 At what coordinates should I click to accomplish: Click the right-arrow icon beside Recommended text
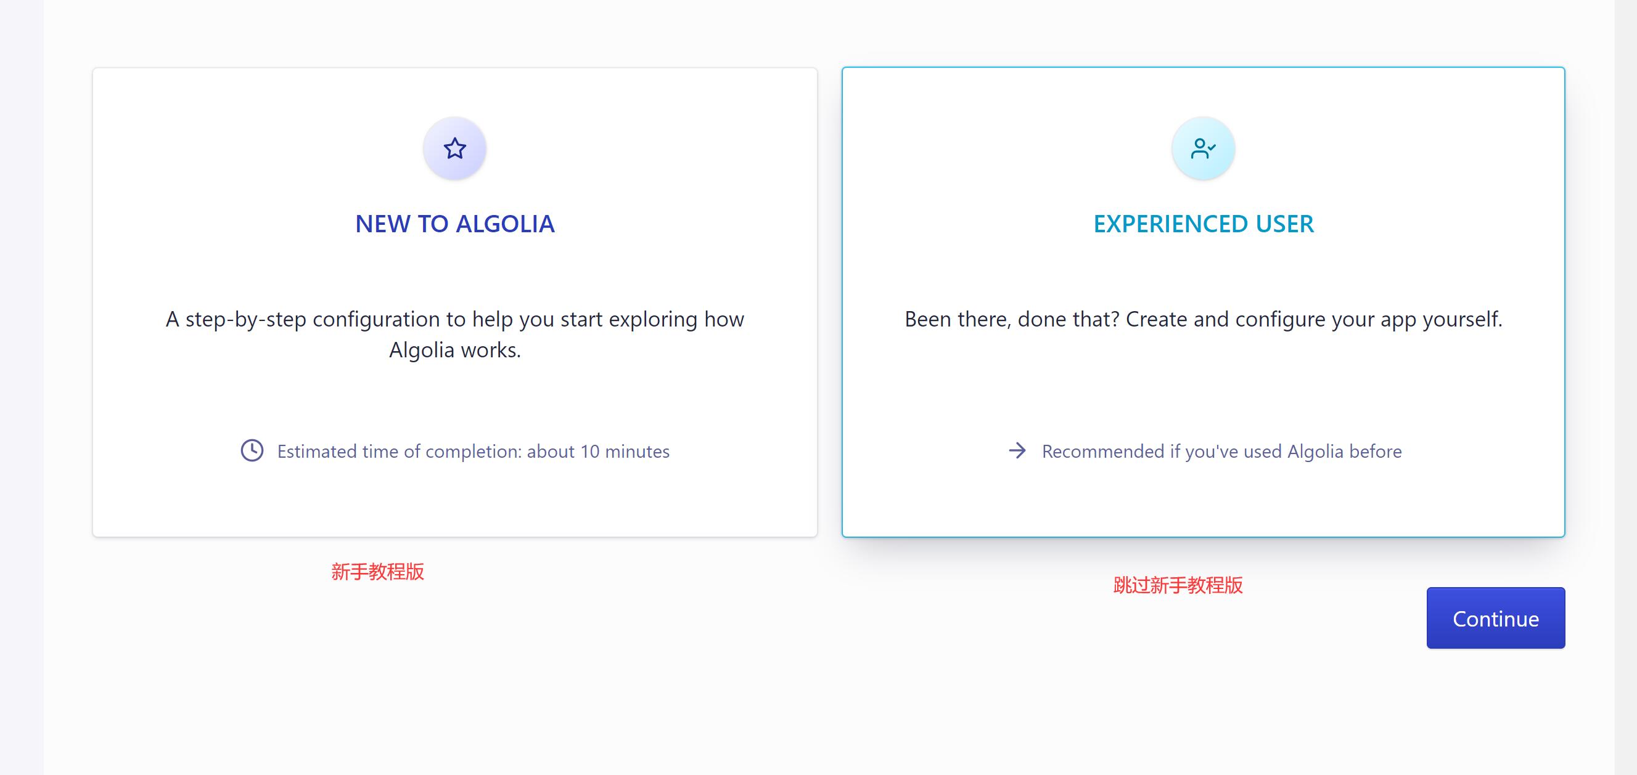tap(1017, 451)
